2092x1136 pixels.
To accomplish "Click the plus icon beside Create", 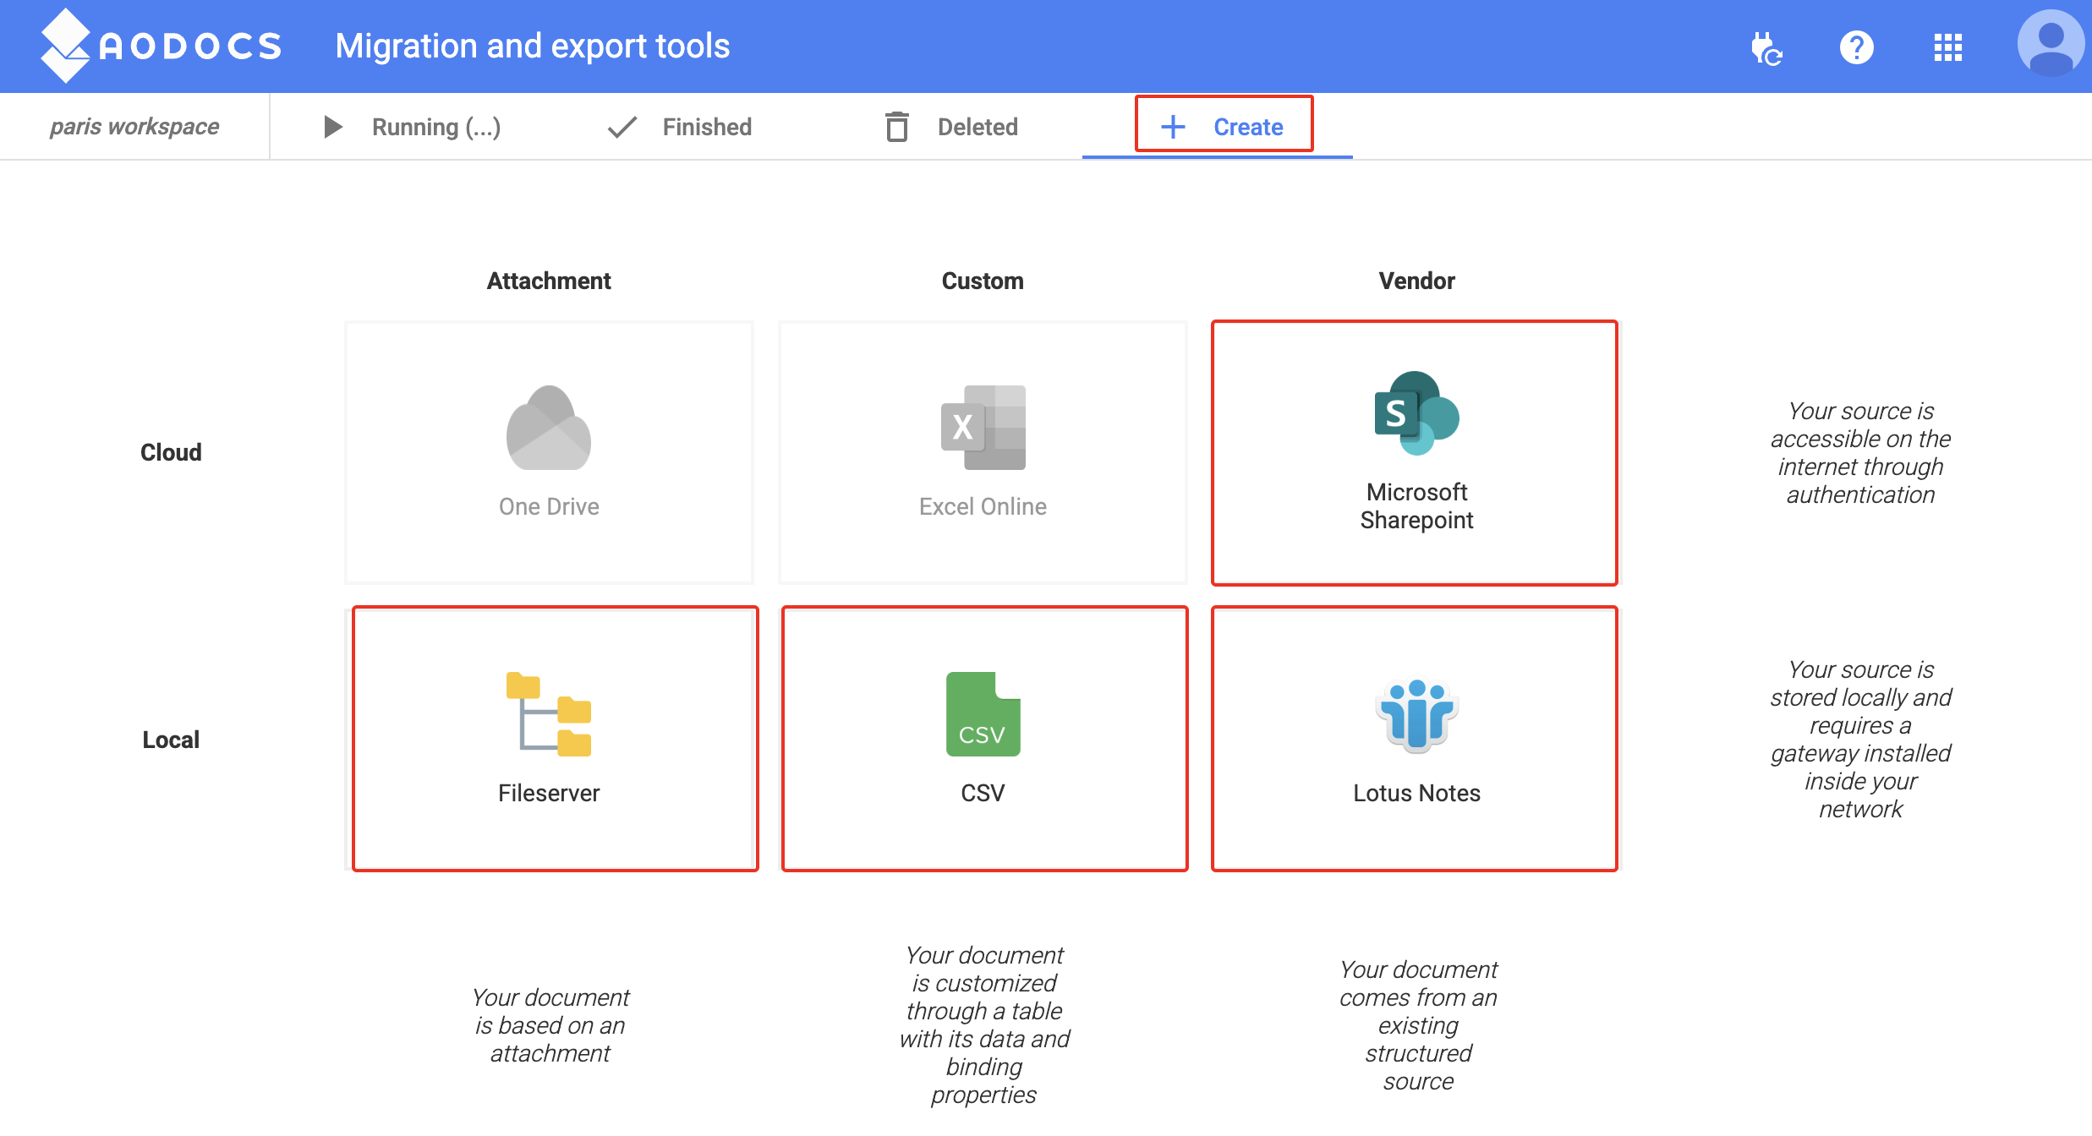I will tap(1173, 127).
